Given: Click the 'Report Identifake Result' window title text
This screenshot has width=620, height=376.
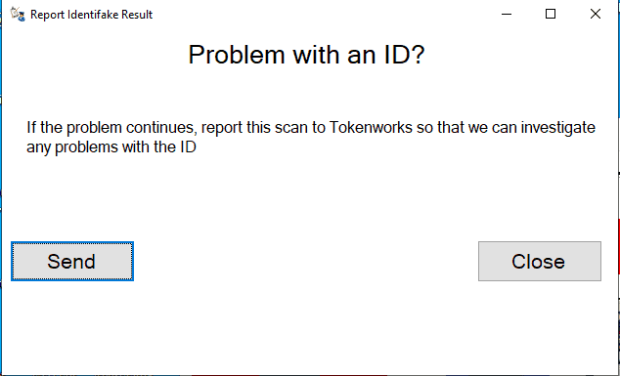Looking at the screenshot, I should 91,15.
